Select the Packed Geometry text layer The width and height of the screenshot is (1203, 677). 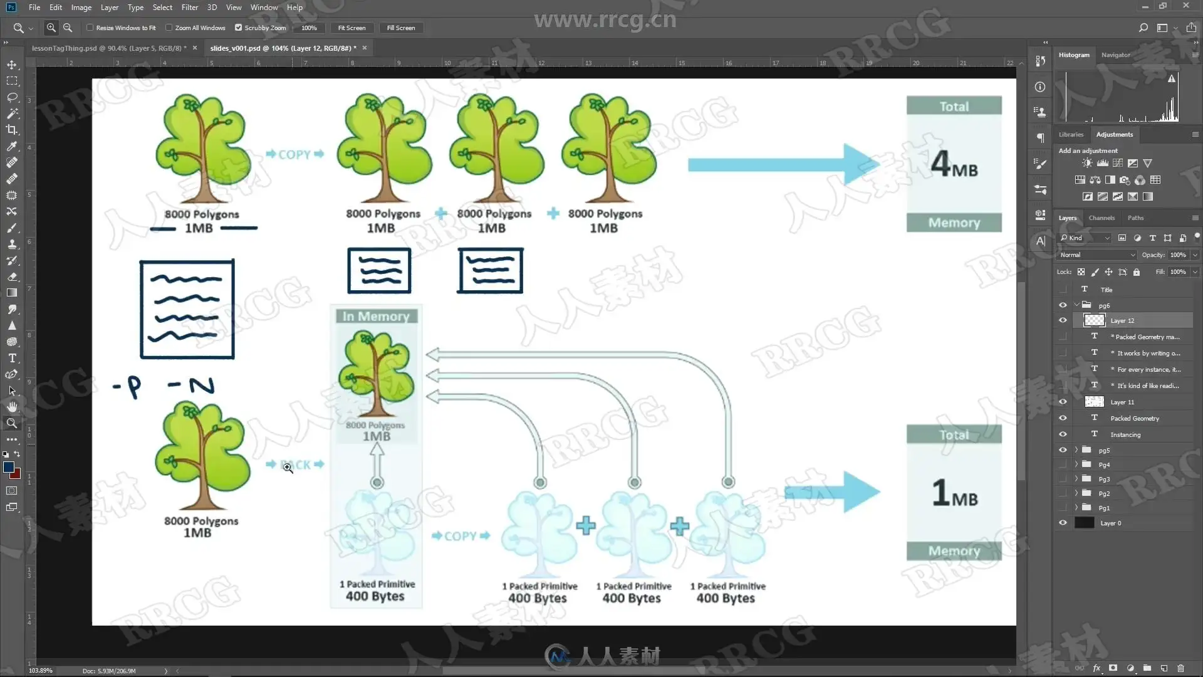pos(1134,418)
